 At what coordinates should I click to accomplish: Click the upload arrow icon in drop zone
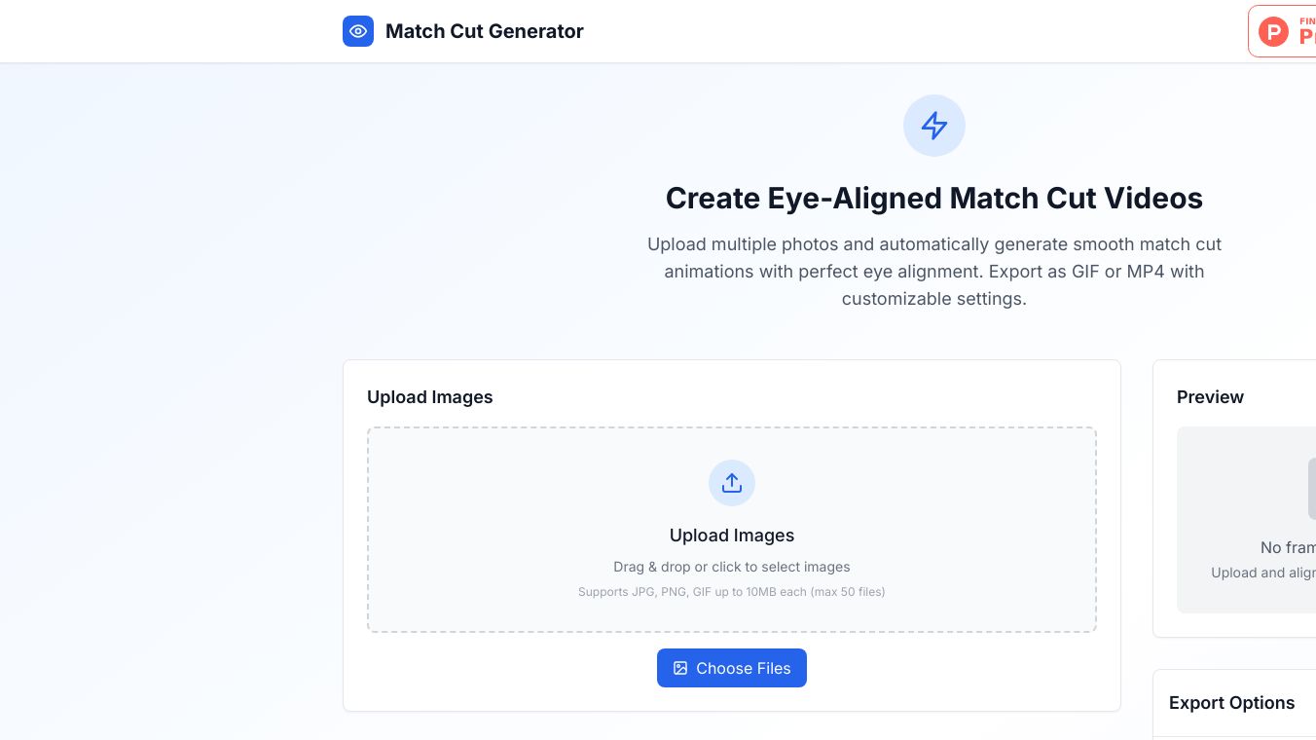pos(732,483)
